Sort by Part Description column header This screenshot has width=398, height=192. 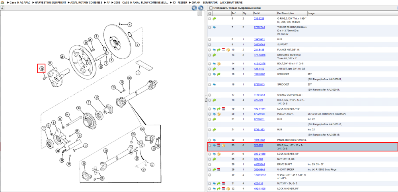pos(291,13)
